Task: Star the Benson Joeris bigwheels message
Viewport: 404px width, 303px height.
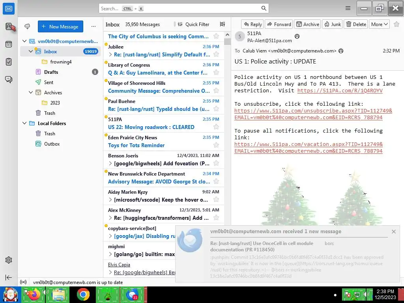Action: coord(216,163)
